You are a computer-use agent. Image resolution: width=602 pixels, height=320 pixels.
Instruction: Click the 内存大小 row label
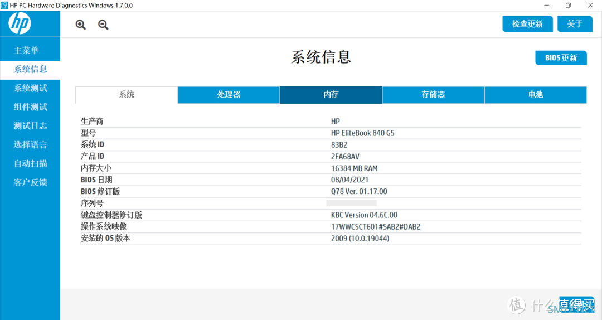click(96, 168)
